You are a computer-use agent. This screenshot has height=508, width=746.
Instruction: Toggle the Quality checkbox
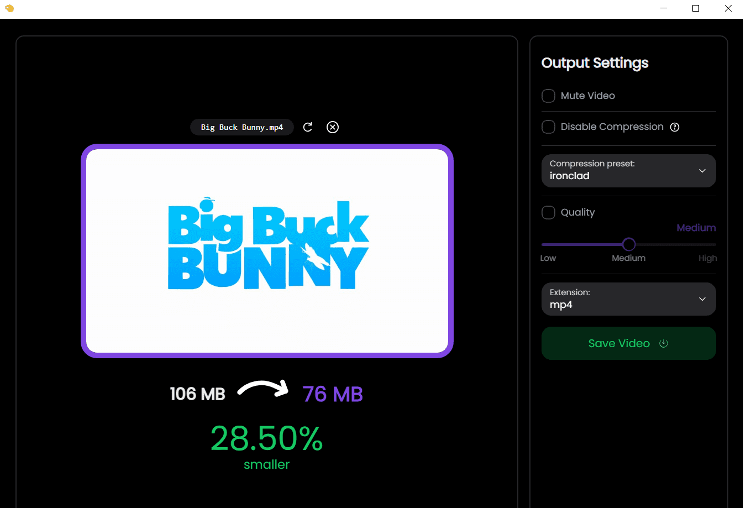point(548,213)
